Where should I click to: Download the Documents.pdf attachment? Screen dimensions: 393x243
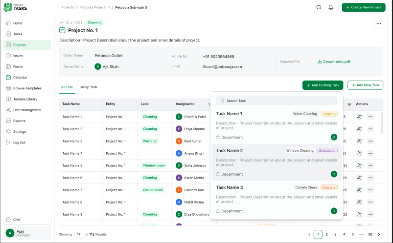[334, 62]
